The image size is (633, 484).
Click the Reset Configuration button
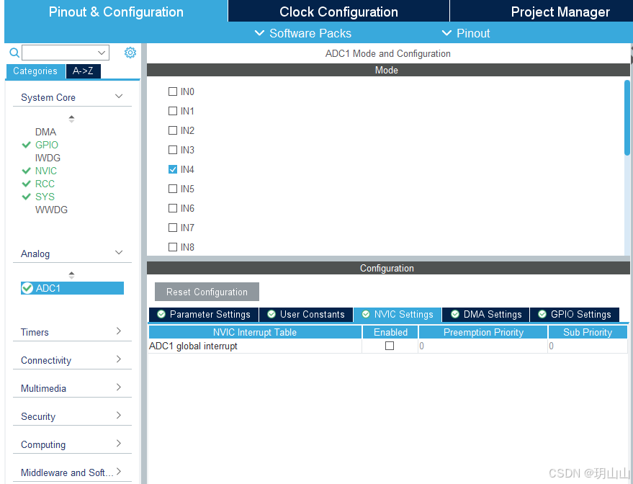[x=207, y=292]
